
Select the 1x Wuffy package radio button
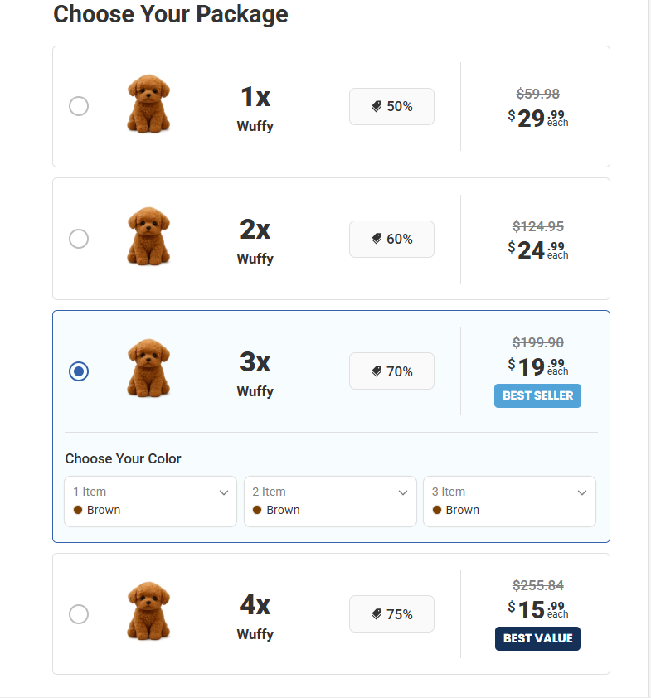click(79, 106)
